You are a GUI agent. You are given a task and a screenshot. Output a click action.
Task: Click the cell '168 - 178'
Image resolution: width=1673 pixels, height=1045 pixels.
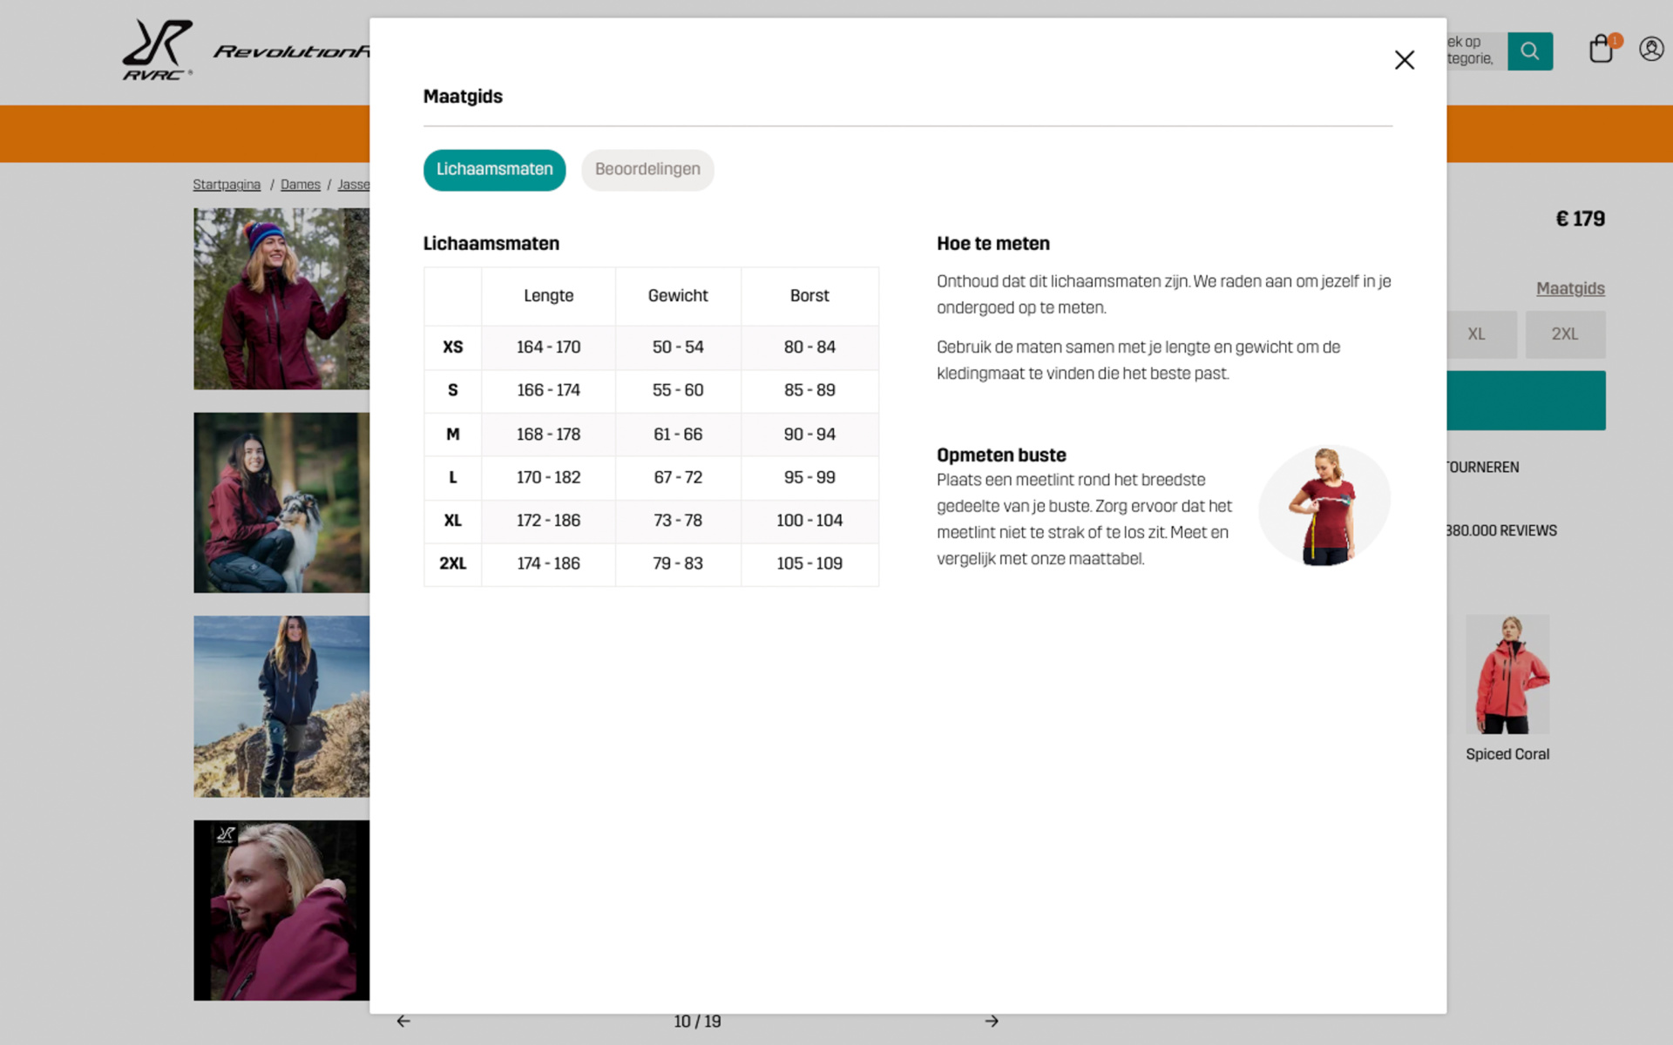[x=548, y=434]
